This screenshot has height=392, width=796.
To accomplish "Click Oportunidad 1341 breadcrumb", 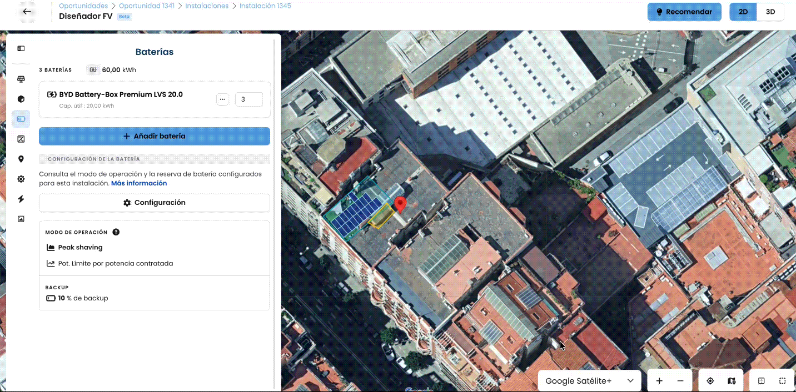I will point(147,6).
